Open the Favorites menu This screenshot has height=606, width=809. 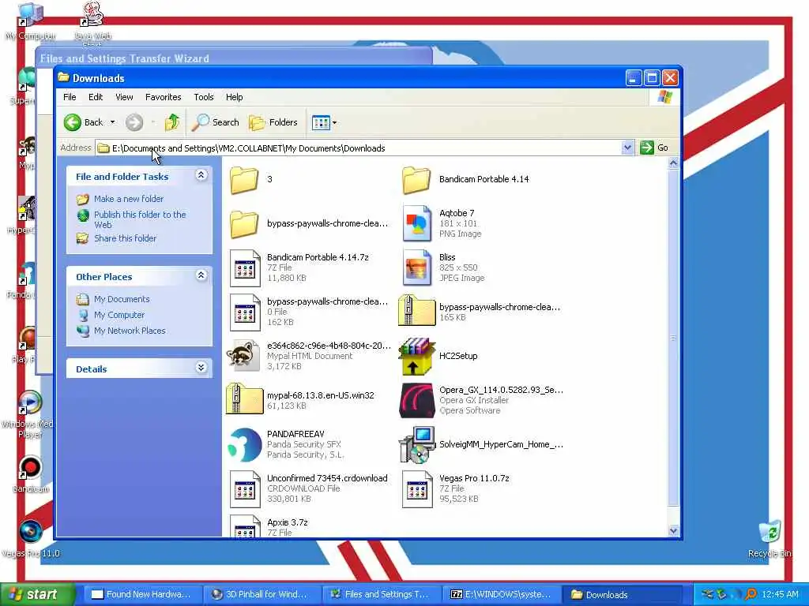pyautogui.click(x=163, y=97)
